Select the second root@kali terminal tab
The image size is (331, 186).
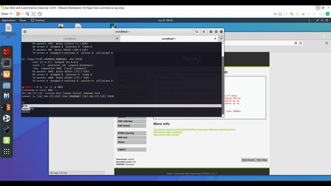tap(169, 39)
